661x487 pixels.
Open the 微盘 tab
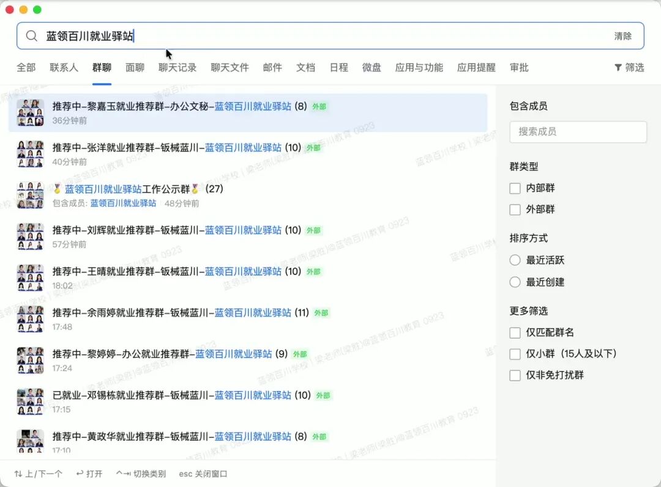[x=372, y=67]
